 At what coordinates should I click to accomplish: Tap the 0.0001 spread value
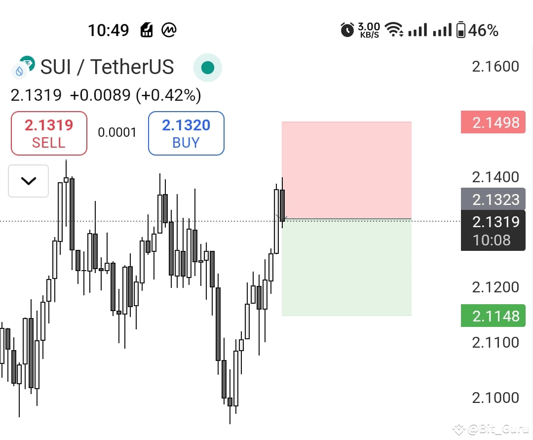117,133
